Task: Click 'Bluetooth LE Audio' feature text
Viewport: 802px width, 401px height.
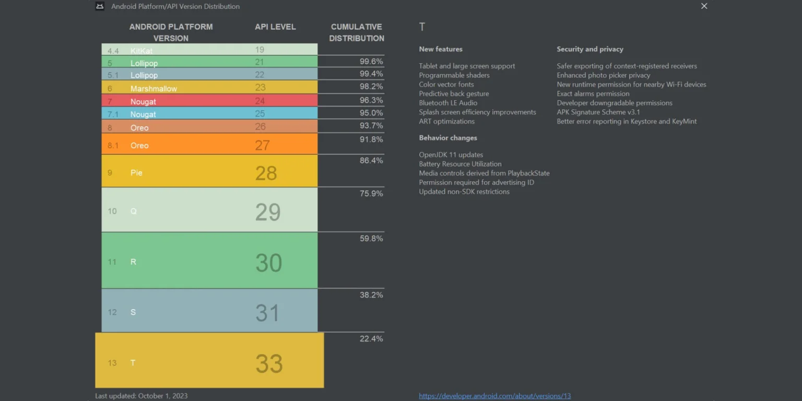Action: pos(448,103)
